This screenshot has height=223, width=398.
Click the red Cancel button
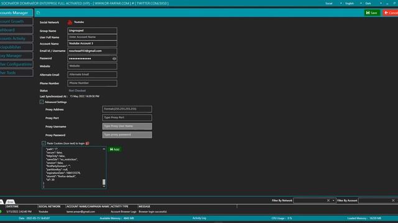tap(391, 12)
